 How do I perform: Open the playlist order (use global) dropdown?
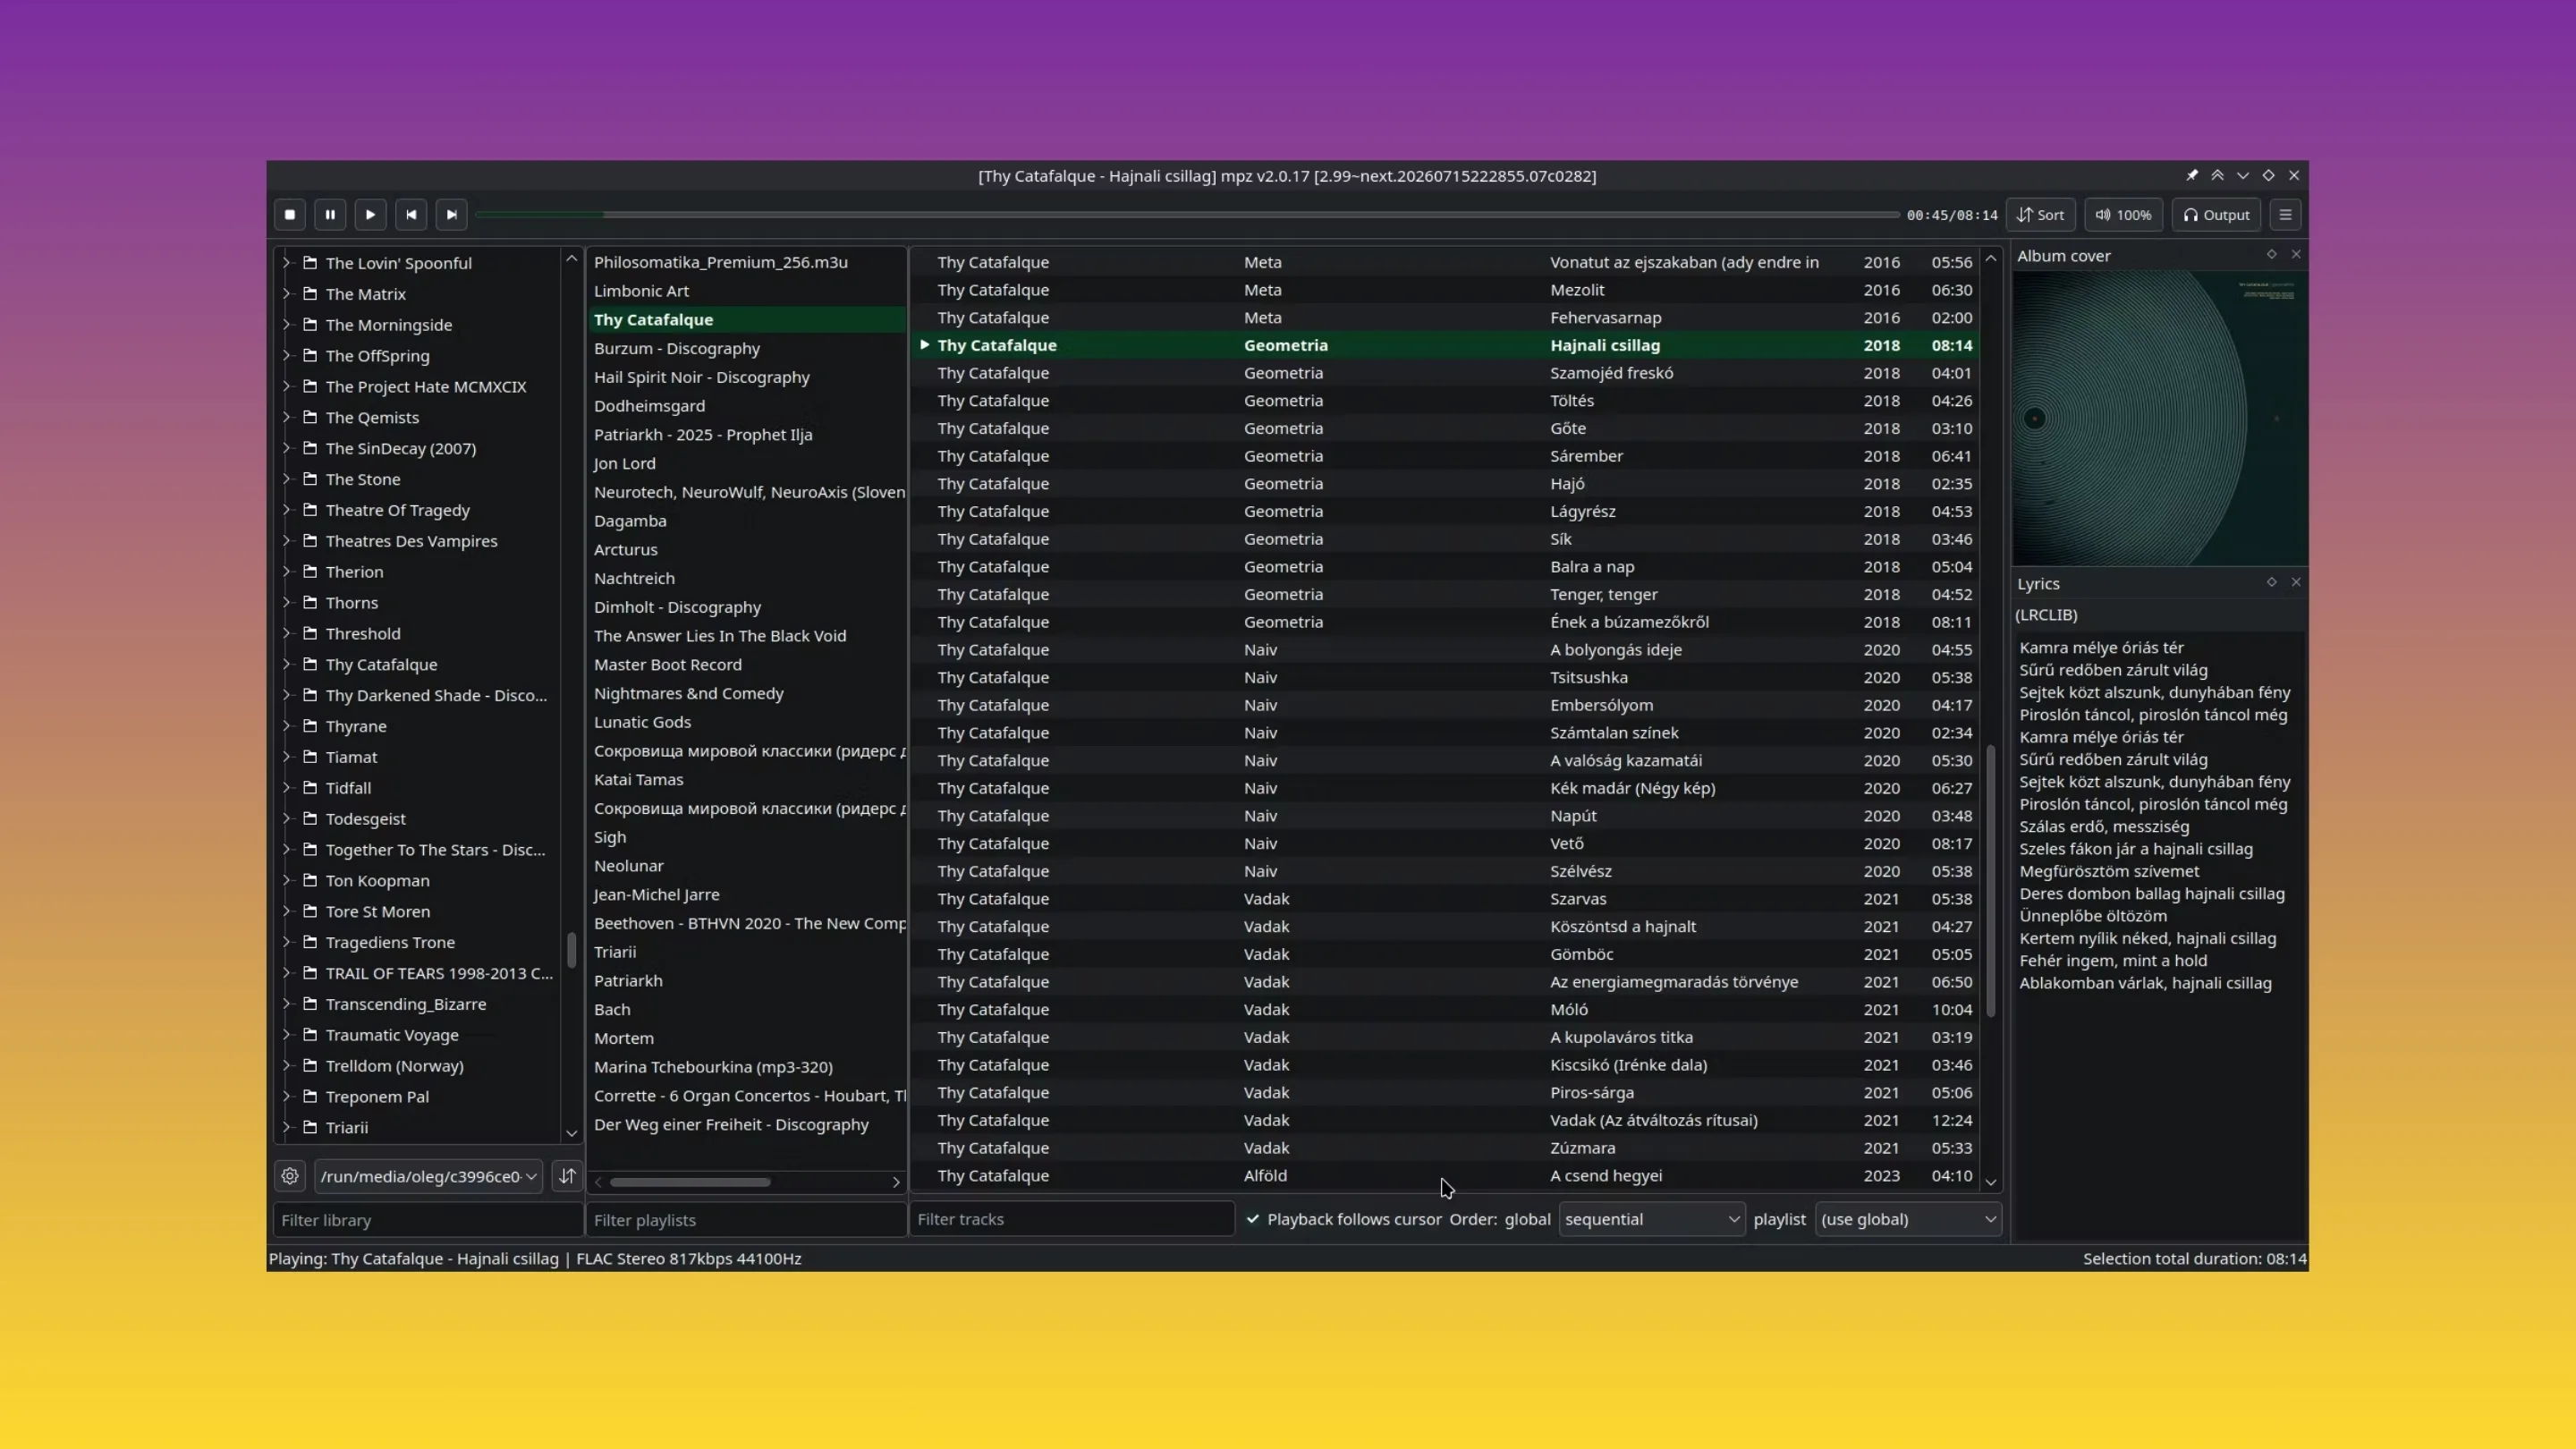click(1908, 1219)
